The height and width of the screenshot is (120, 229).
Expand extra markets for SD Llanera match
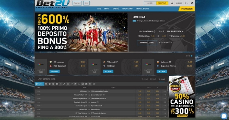(x=165, y=91)
